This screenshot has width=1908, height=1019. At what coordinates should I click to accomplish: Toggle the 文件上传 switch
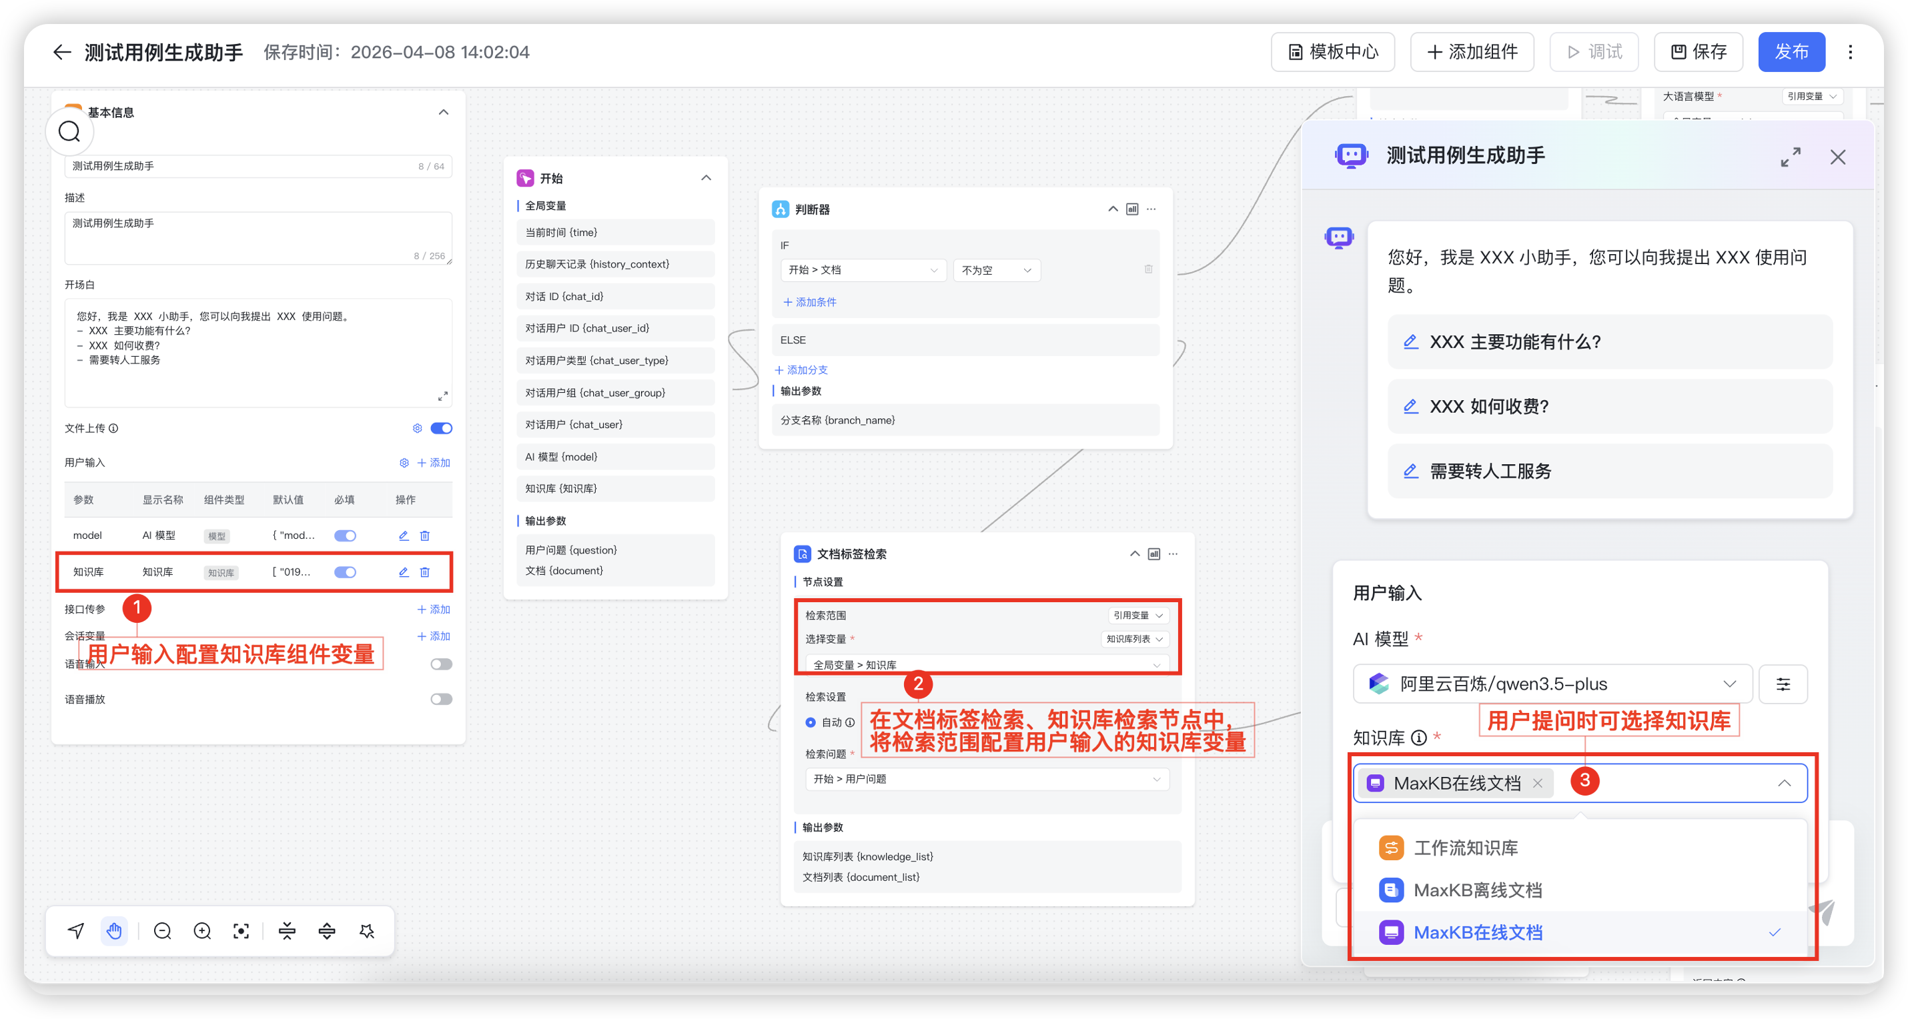coord(442,428)
